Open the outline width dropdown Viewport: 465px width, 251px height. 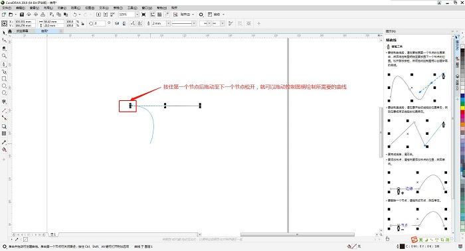169,23
